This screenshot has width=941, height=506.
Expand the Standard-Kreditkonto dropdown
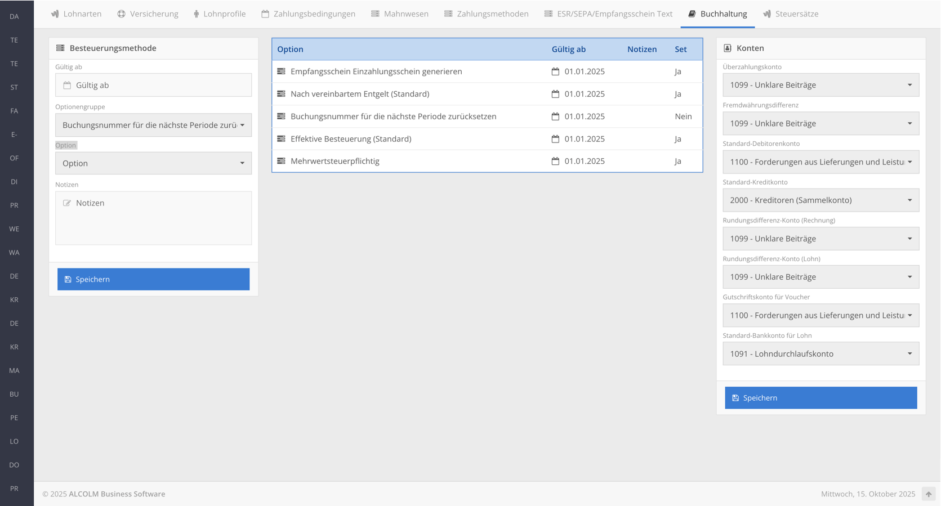coord(820,200)
